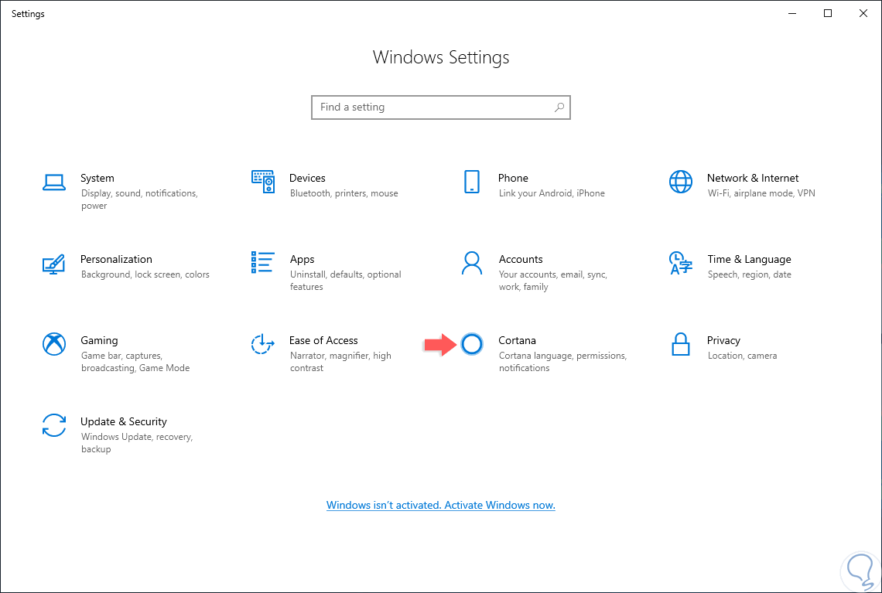Click 'Narrator, magnifier, high contrast' text

[340, 362]
